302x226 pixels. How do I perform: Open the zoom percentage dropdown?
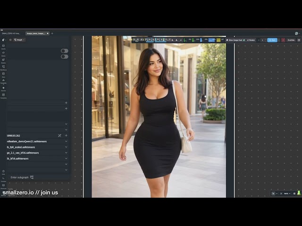click(287, 194)
